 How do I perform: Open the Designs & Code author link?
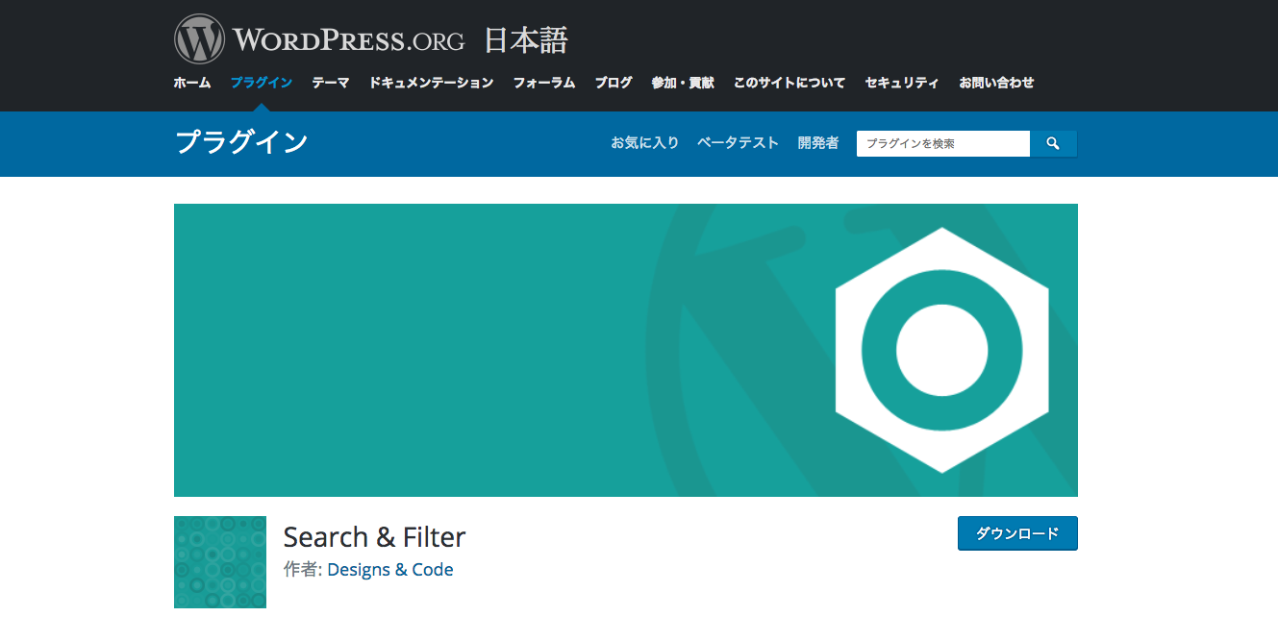click(390, 570)
